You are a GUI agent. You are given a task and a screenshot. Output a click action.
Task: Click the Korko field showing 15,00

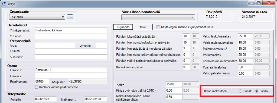click(x=174, y=84)
